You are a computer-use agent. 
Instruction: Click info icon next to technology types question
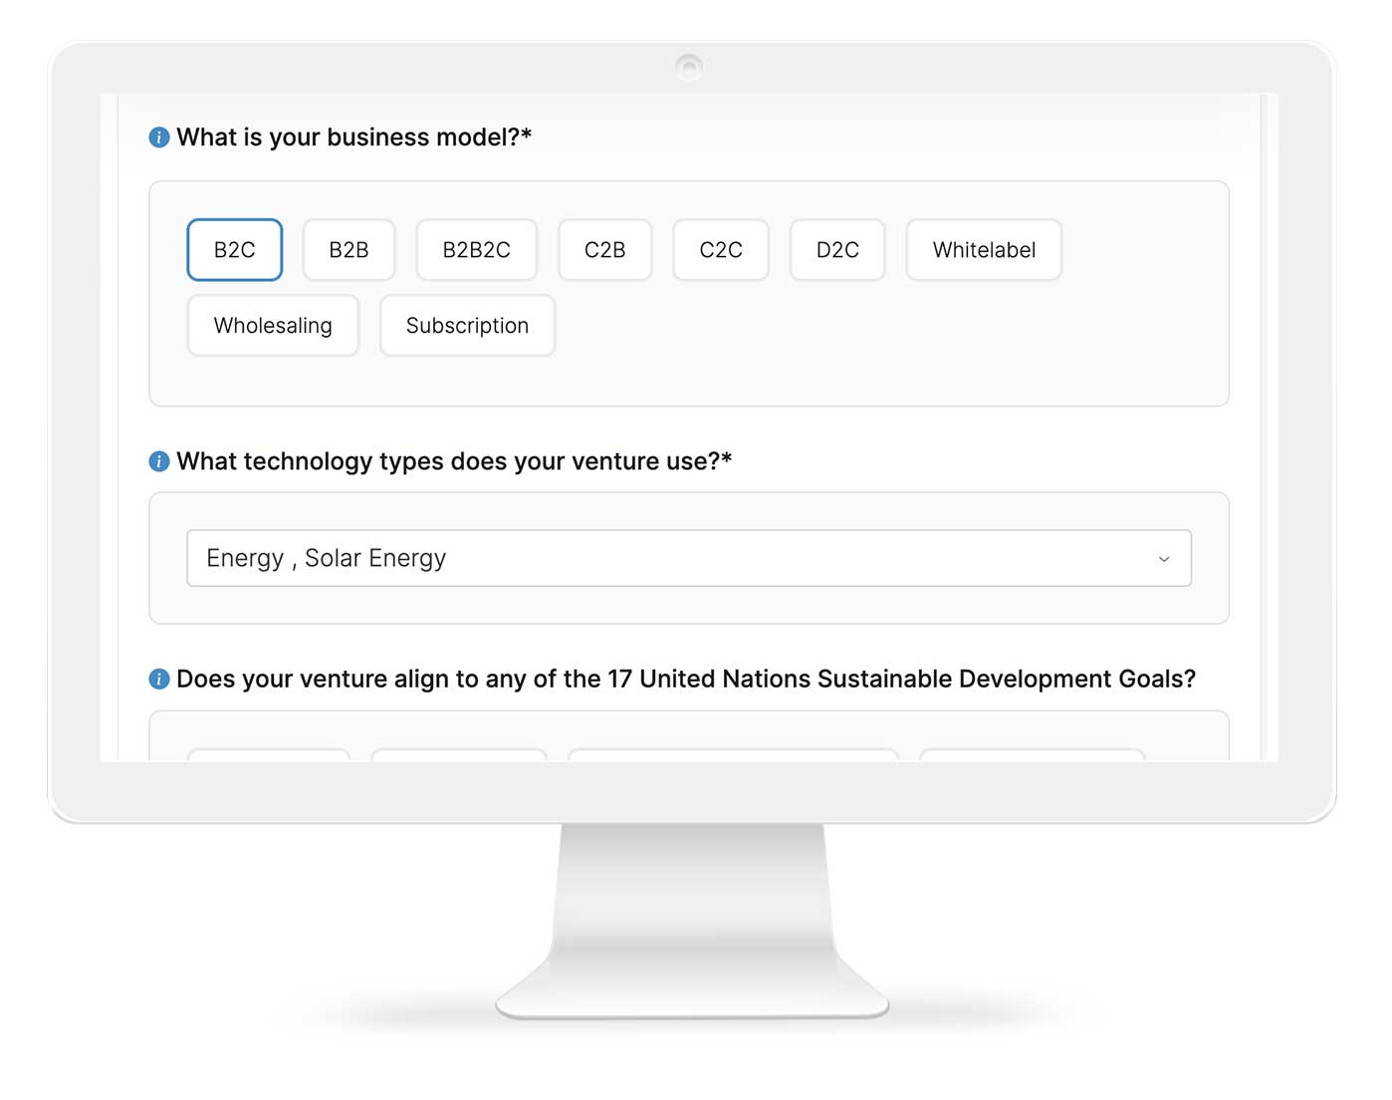pyautogui.click(x=159, y=461)
